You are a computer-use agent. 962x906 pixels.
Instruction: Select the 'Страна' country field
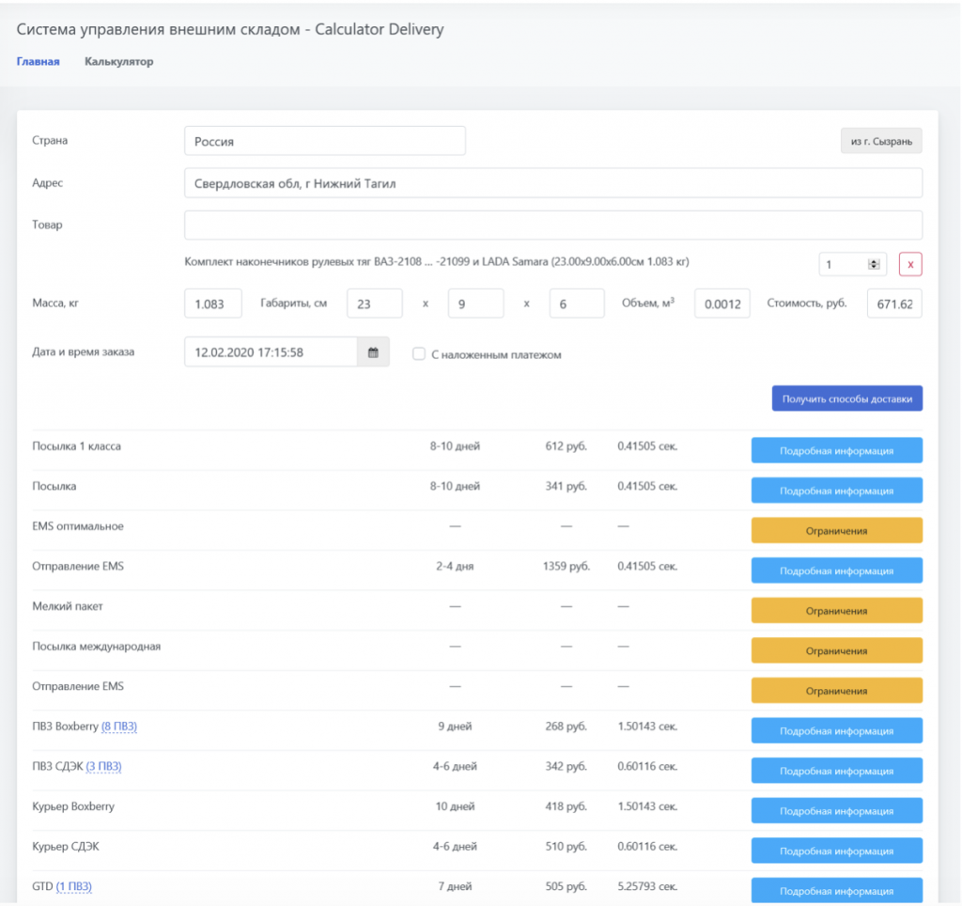point(324,141)
